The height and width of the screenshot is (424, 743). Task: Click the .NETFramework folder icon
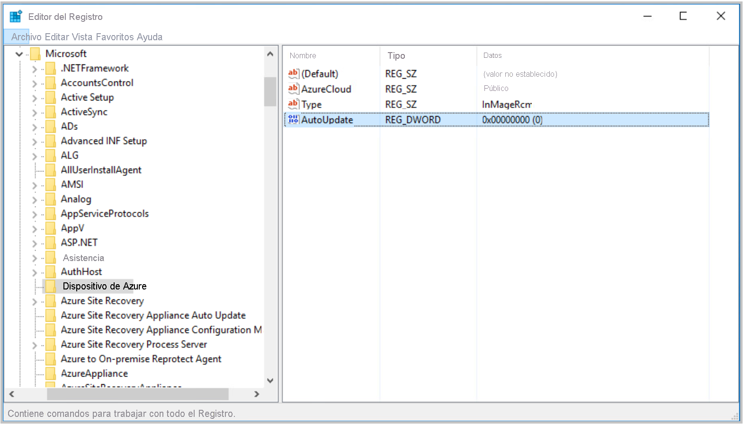tap(51, 69)
